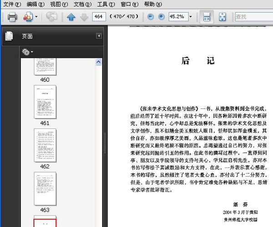Screen dimensions: 273x227
Task: Click the page number input field
Action: pyautogui.click(x=98, y=17)
